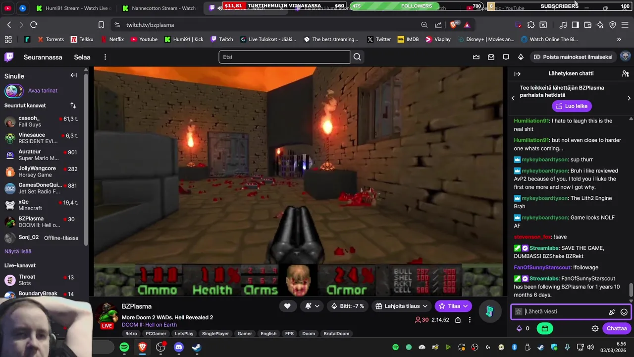Open Discord from the taskbar
The width and height of the screenshot is (634, 357).
point(179,347)
